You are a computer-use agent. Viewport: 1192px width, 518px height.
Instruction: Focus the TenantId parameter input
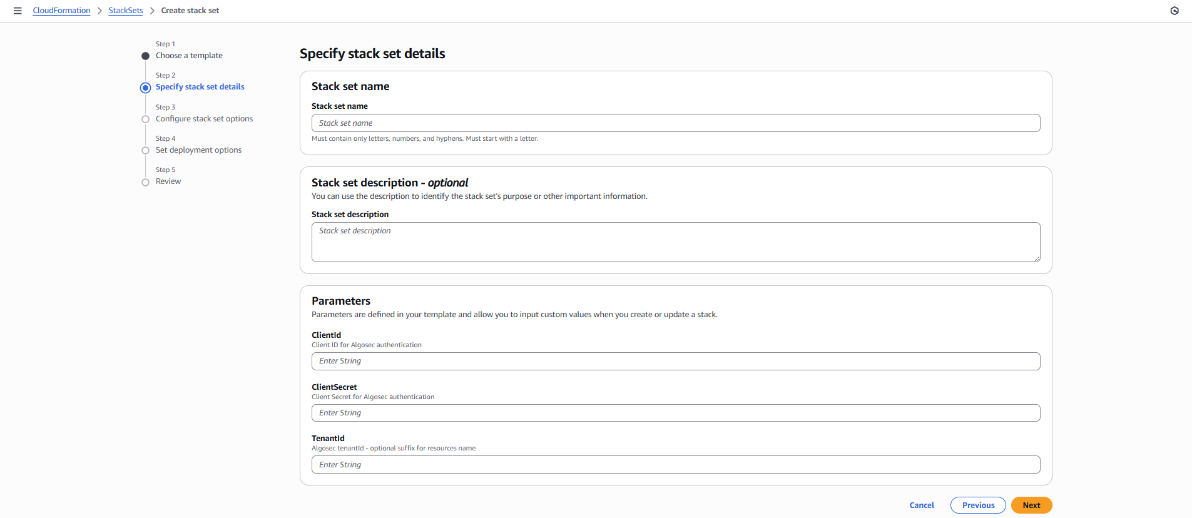[x=676, y=465]
